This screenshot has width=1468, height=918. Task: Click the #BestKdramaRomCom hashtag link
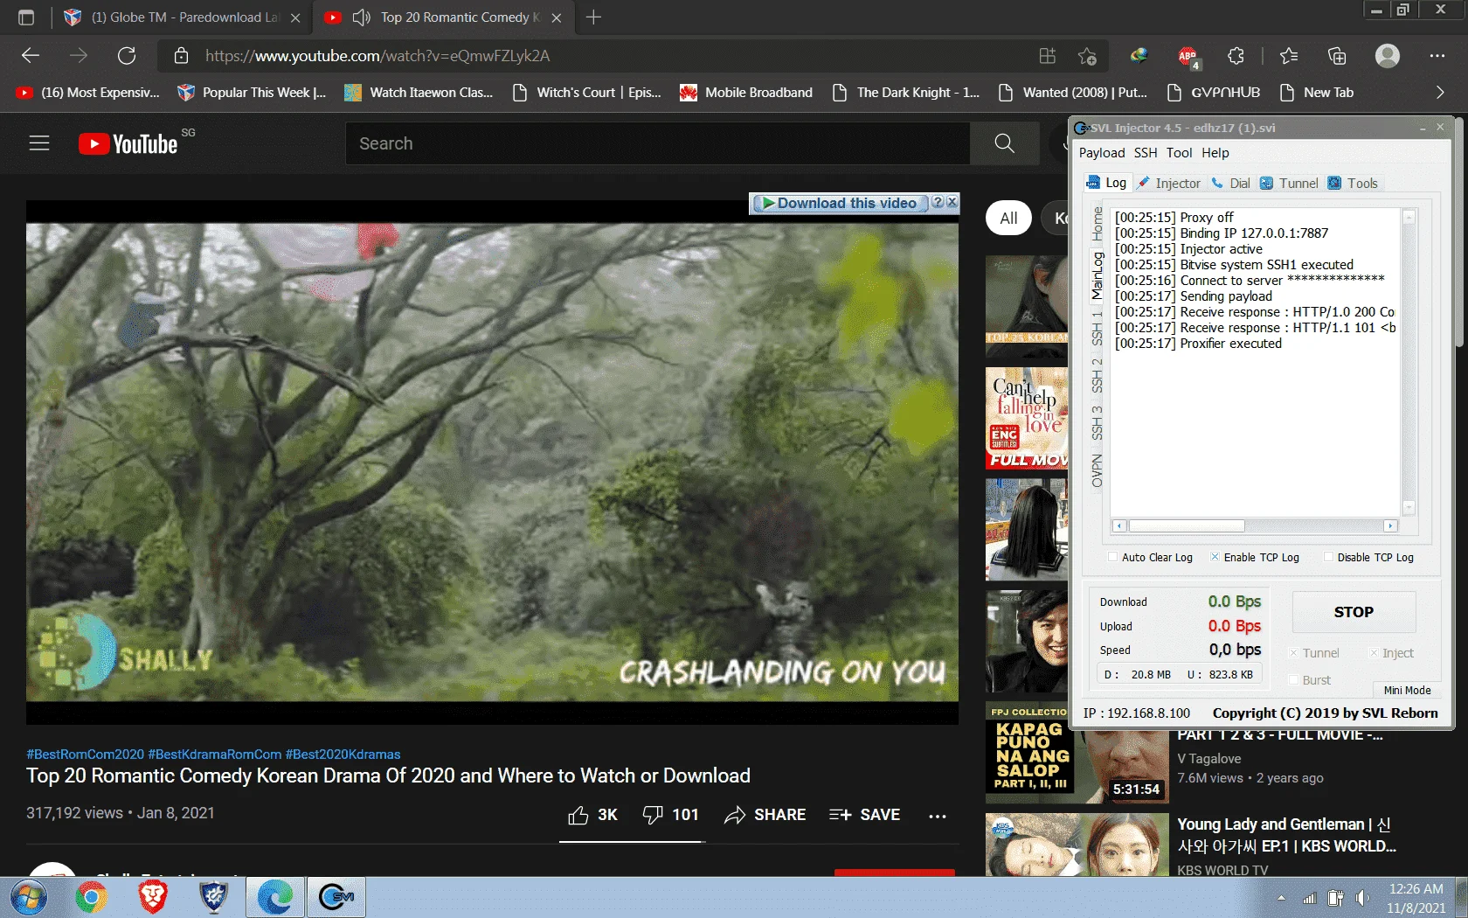(x=215, y=754)
